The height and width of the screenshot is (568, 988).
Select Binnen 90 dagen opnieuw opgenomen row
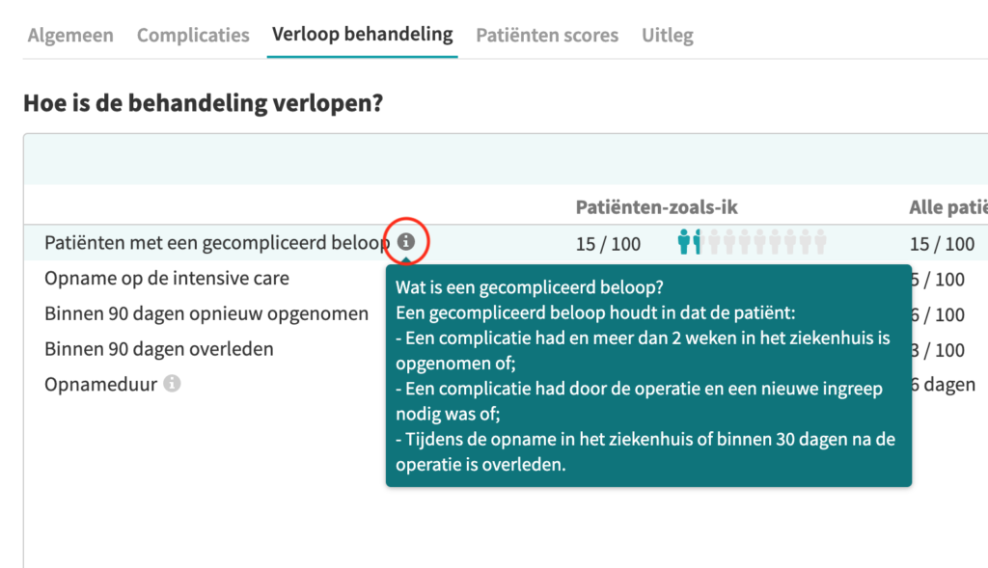(x=206, y=313)
